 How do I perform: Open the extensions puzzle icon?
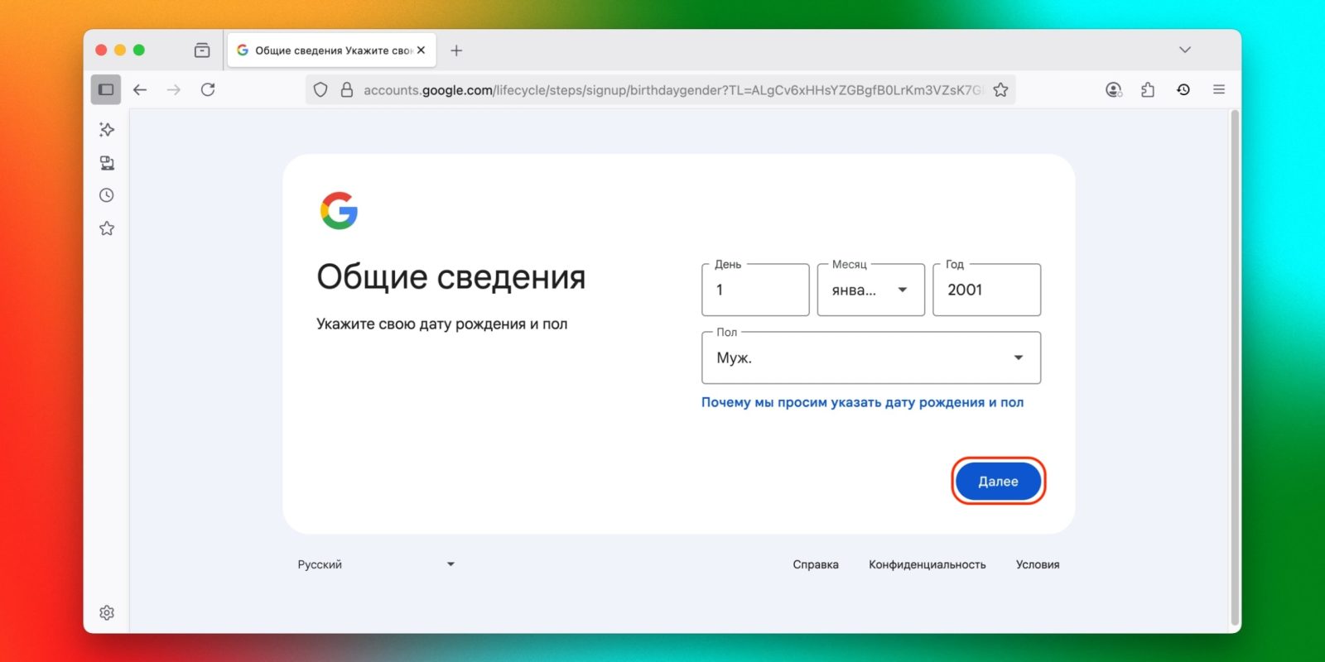(1148, 89)
